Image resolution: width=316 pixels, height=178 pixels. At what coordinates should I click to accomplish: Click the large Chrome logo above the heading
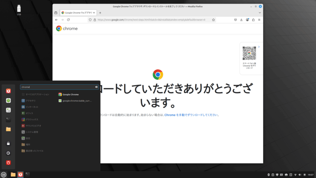[x=158, y=75]
